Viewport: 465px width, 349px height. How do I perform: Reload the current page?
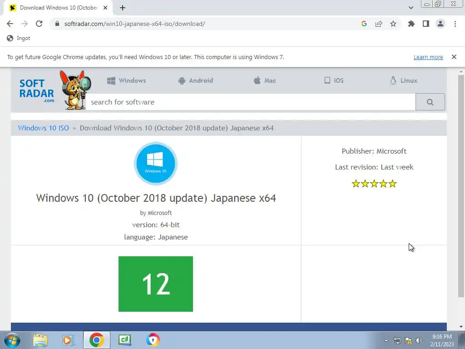tap(39, 24)
